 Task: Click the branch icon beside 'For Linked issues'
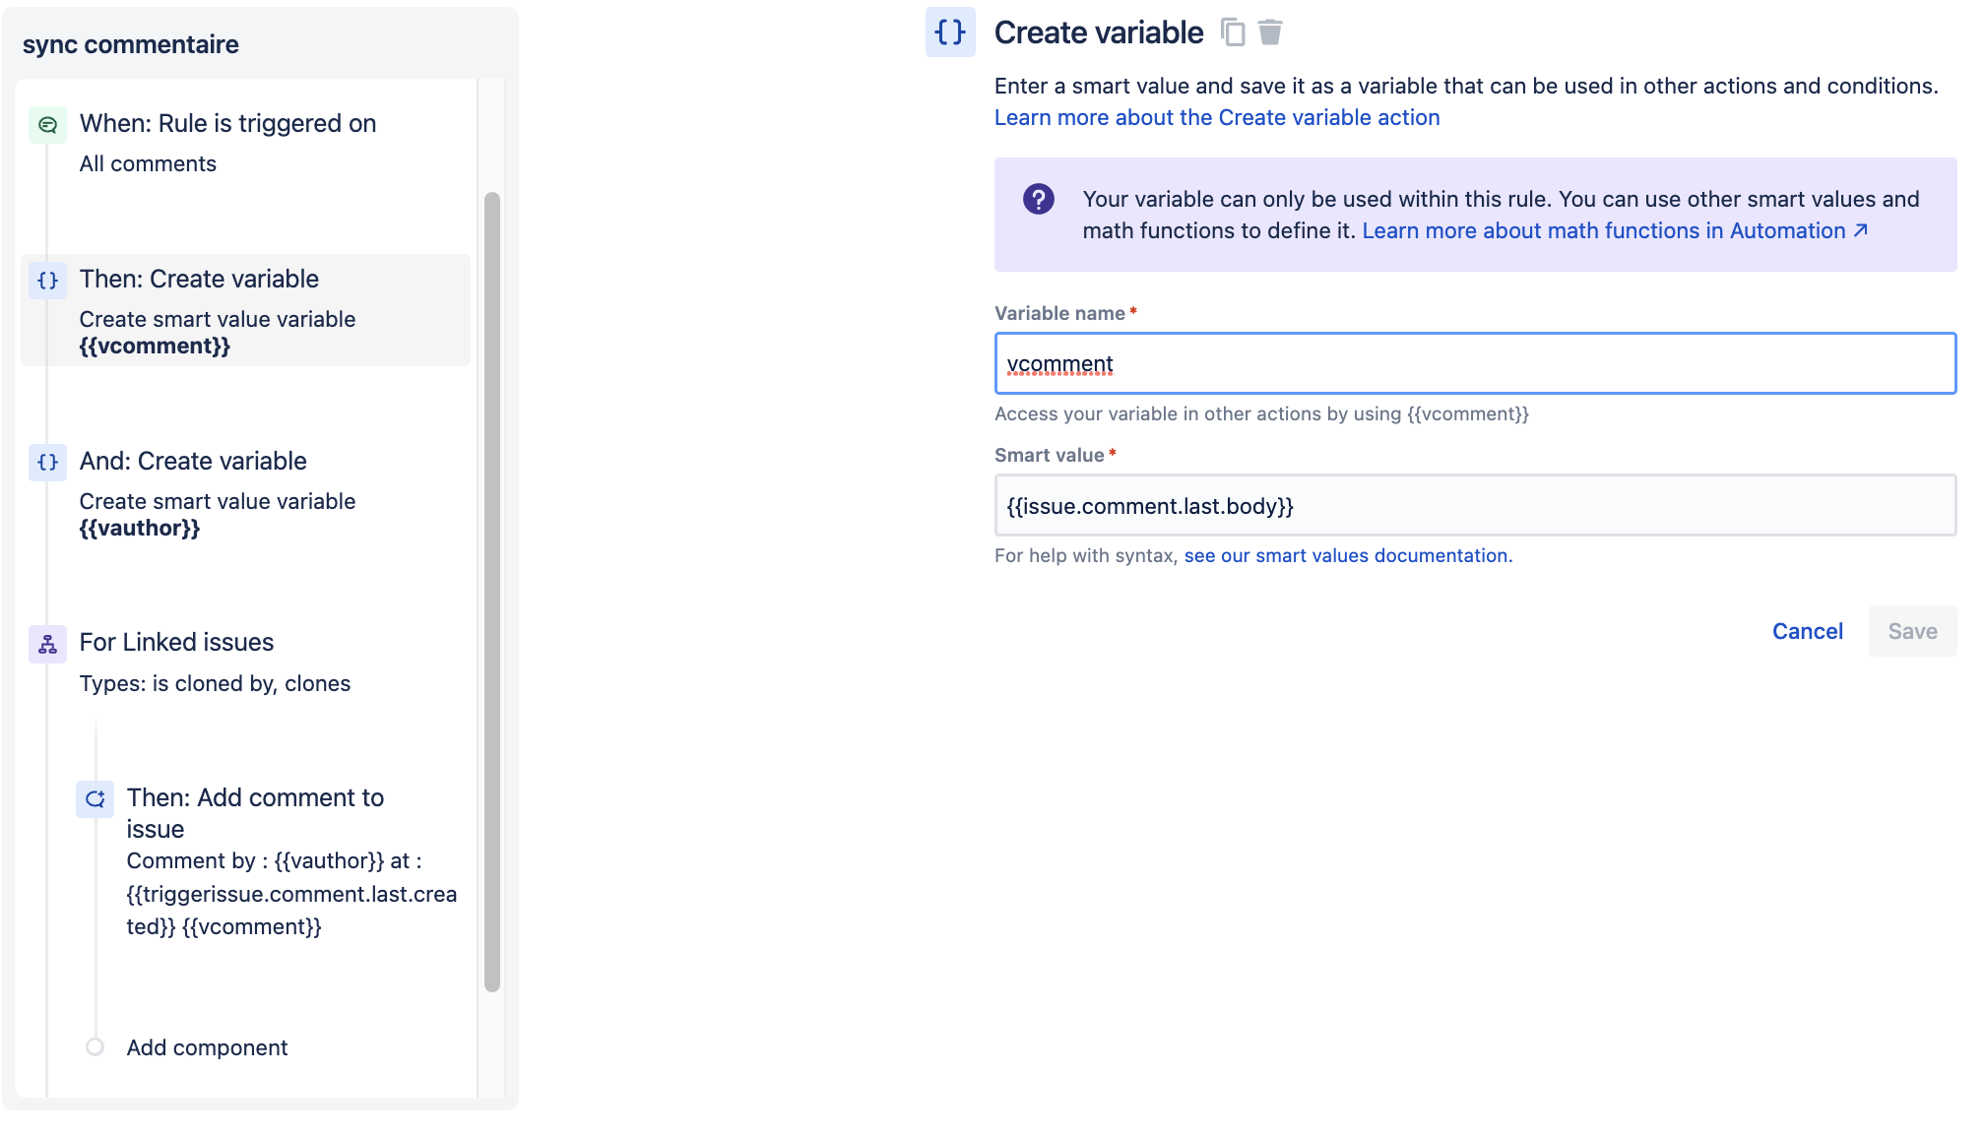47,645
